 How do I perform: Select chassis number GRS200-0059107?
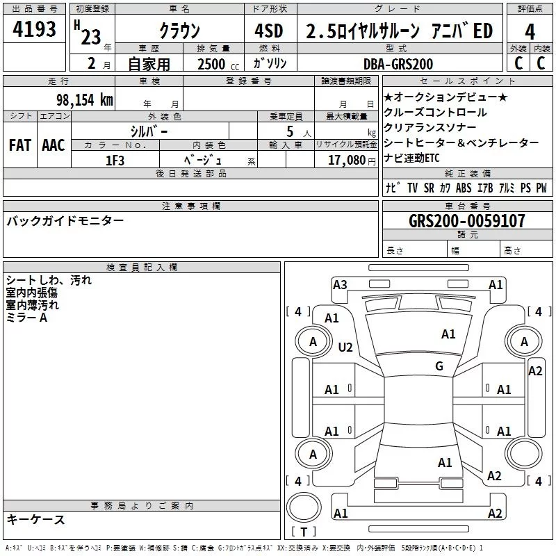tap(467, 221)
